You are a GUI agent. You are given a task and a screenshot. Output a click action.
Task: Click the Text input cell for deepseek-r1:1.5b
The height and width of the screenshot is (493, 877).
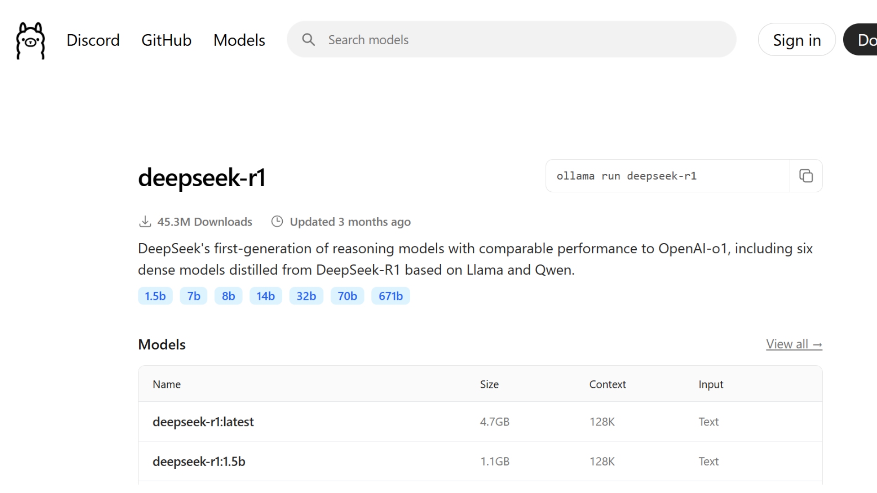pos(708,462)
